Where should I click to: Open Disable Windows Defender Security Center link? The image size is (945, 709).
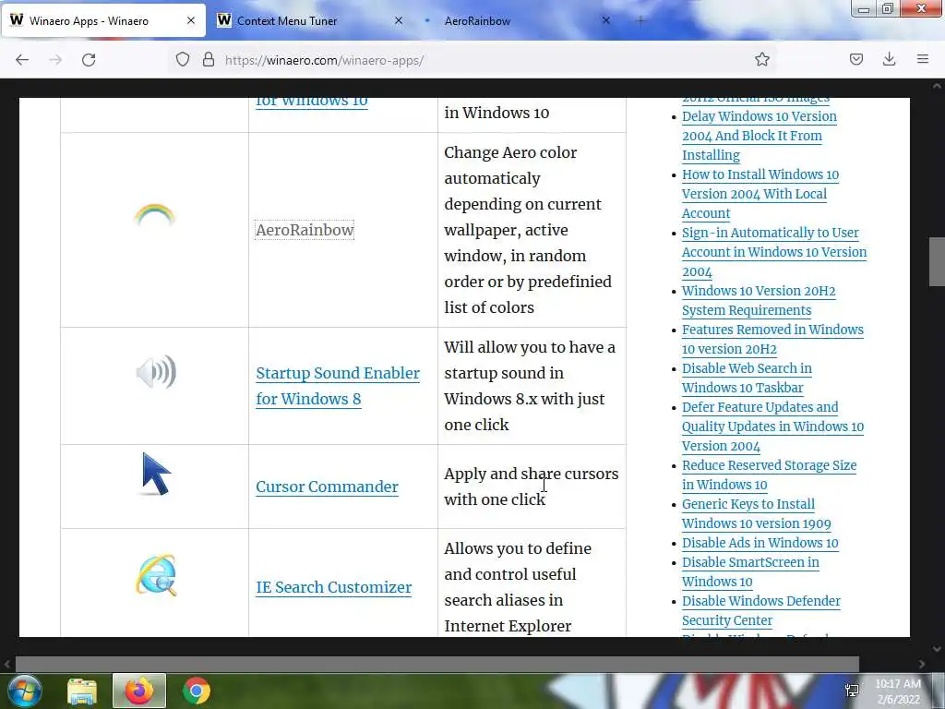click(x=760, y=610)
